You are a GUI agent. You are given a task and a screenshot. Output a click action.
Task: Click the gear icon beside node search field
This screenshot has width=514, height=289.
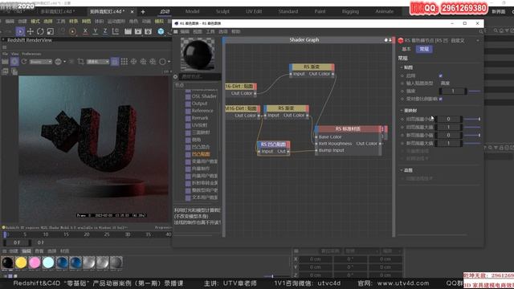click(175, 77)
